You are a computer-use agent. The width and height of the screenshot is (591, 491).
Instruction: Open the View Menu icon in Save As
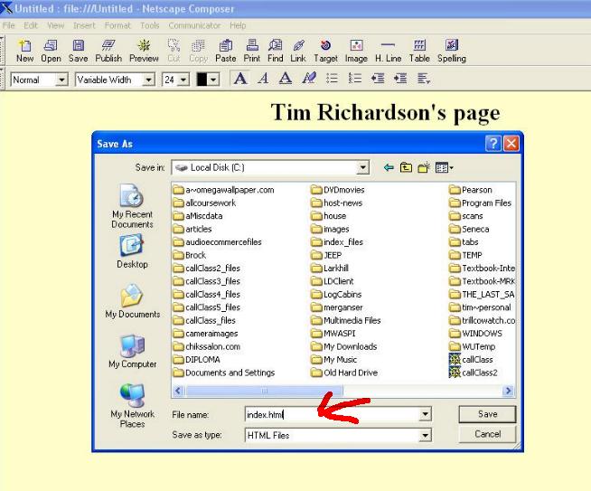(x=445, y=167)
